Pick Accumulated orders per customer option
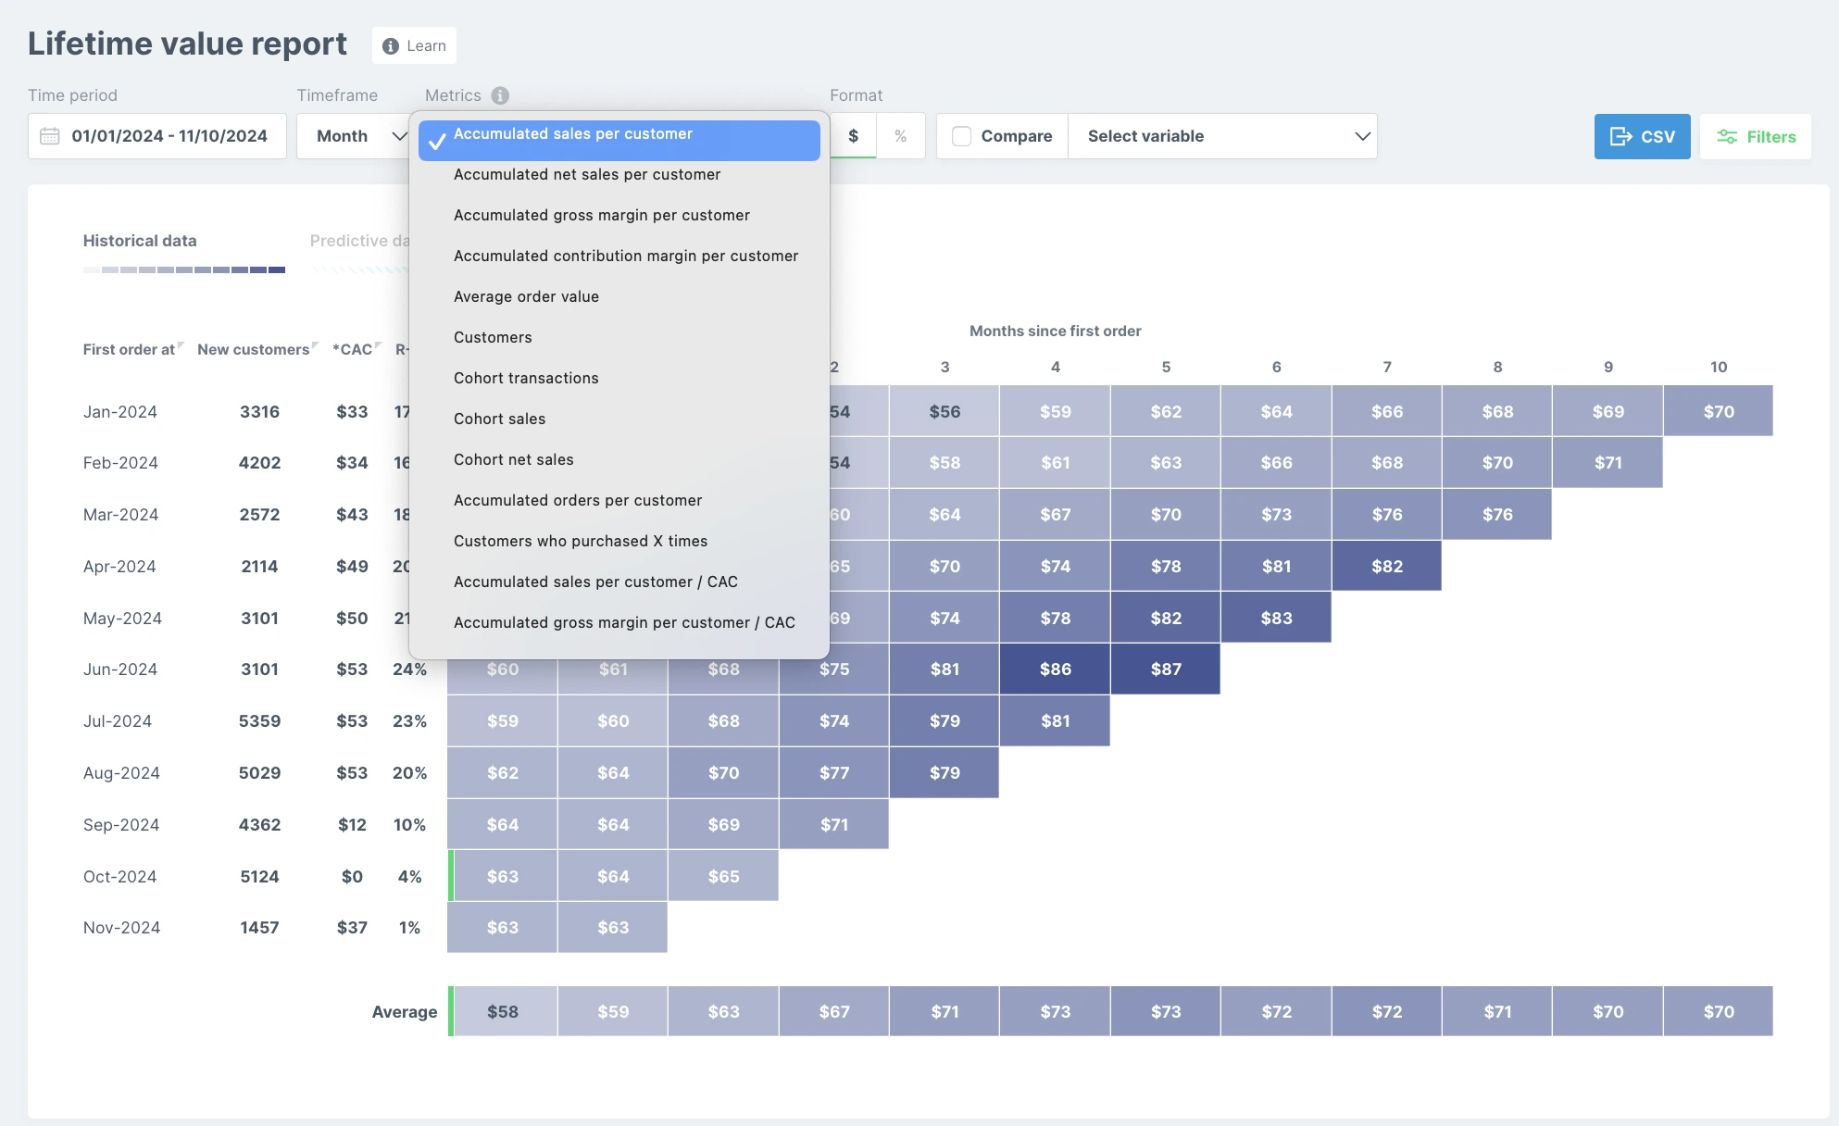Viewport: 1839px width, 1126px height. 578,500
